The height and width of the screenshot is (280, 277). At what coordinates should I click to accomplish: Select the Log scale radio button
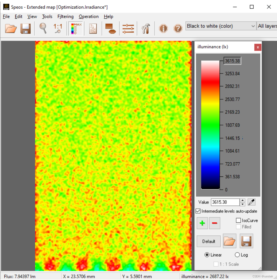tap(237, 255)
